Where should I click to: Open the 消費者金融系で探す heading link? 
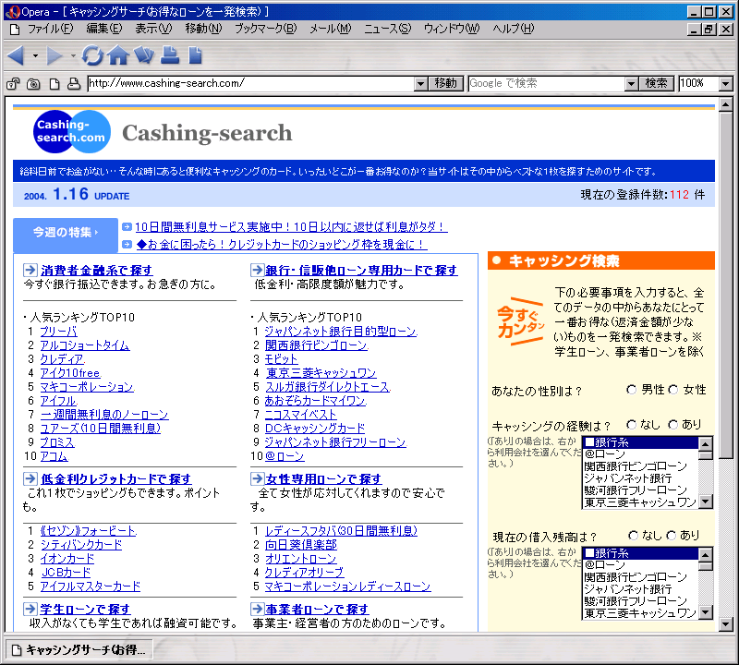97,270
